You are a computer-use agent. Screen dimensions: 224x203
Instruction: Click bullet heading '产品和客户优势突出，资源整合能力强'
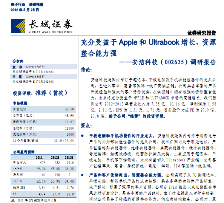(126, 175)
